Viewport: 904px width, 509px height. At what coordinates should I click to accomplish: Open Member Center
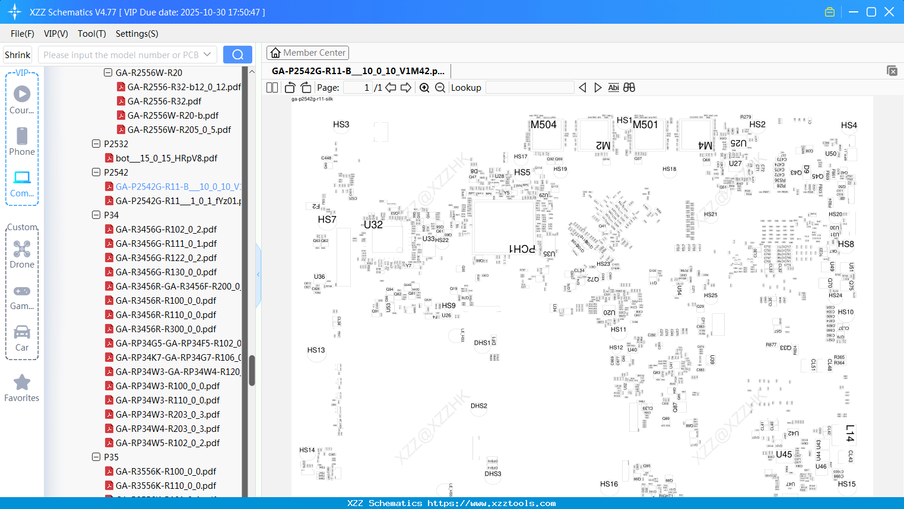click(x=307, y=53)
